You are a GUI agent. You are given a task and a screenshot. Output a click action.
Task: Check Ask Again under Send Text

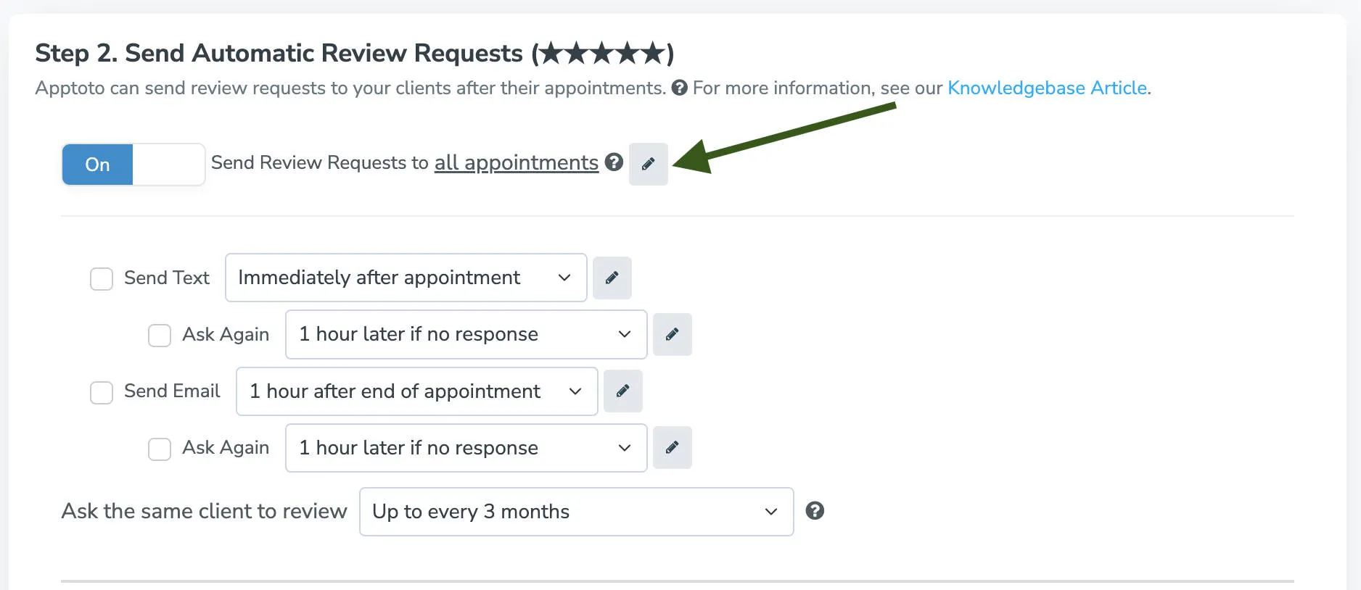click(159, 335)
